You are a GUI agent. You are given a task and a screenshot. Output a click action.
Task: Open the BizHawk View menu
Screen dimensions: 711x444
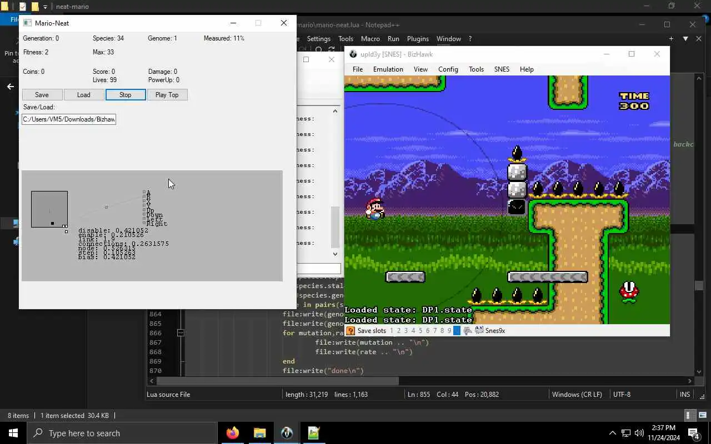tap(420, 69)
